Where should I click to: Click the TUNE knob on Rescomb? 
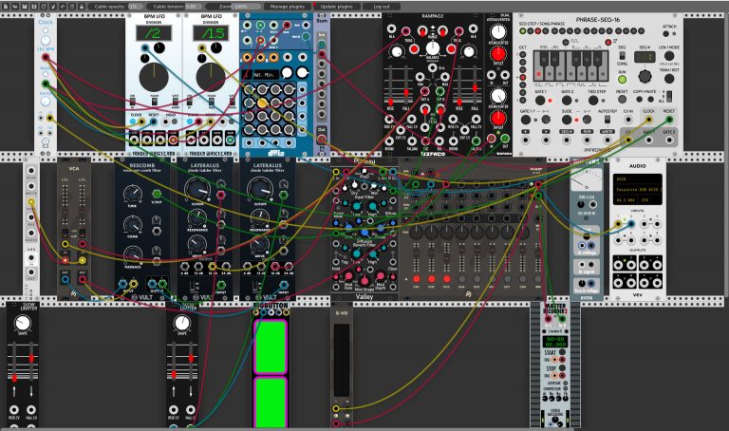133,194
